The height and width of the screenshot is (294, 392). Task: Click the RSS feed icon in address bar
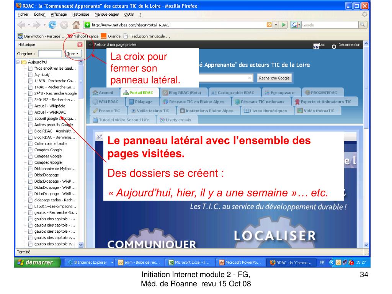click(x=270, y=25)
